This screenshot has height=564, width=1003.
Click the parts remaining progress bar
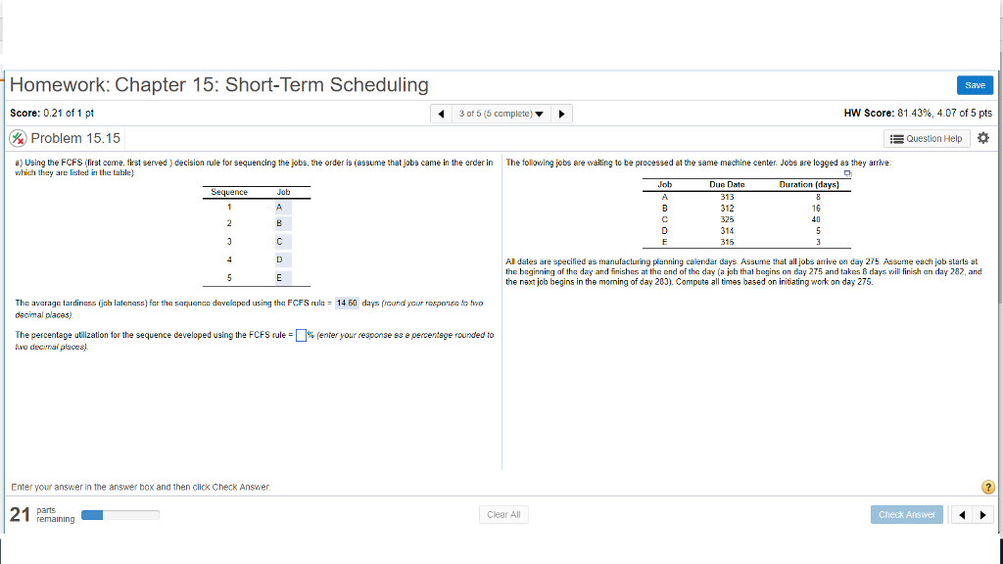click(120, 513)
